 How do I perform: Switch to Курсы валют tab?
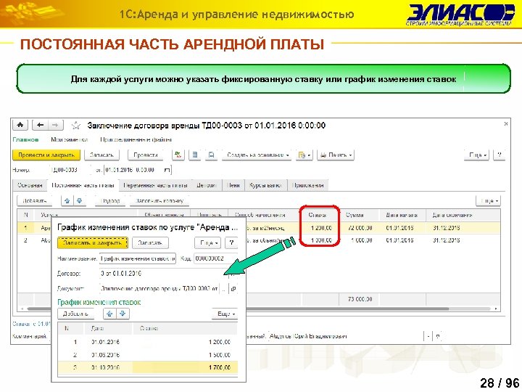pos(265,185)
